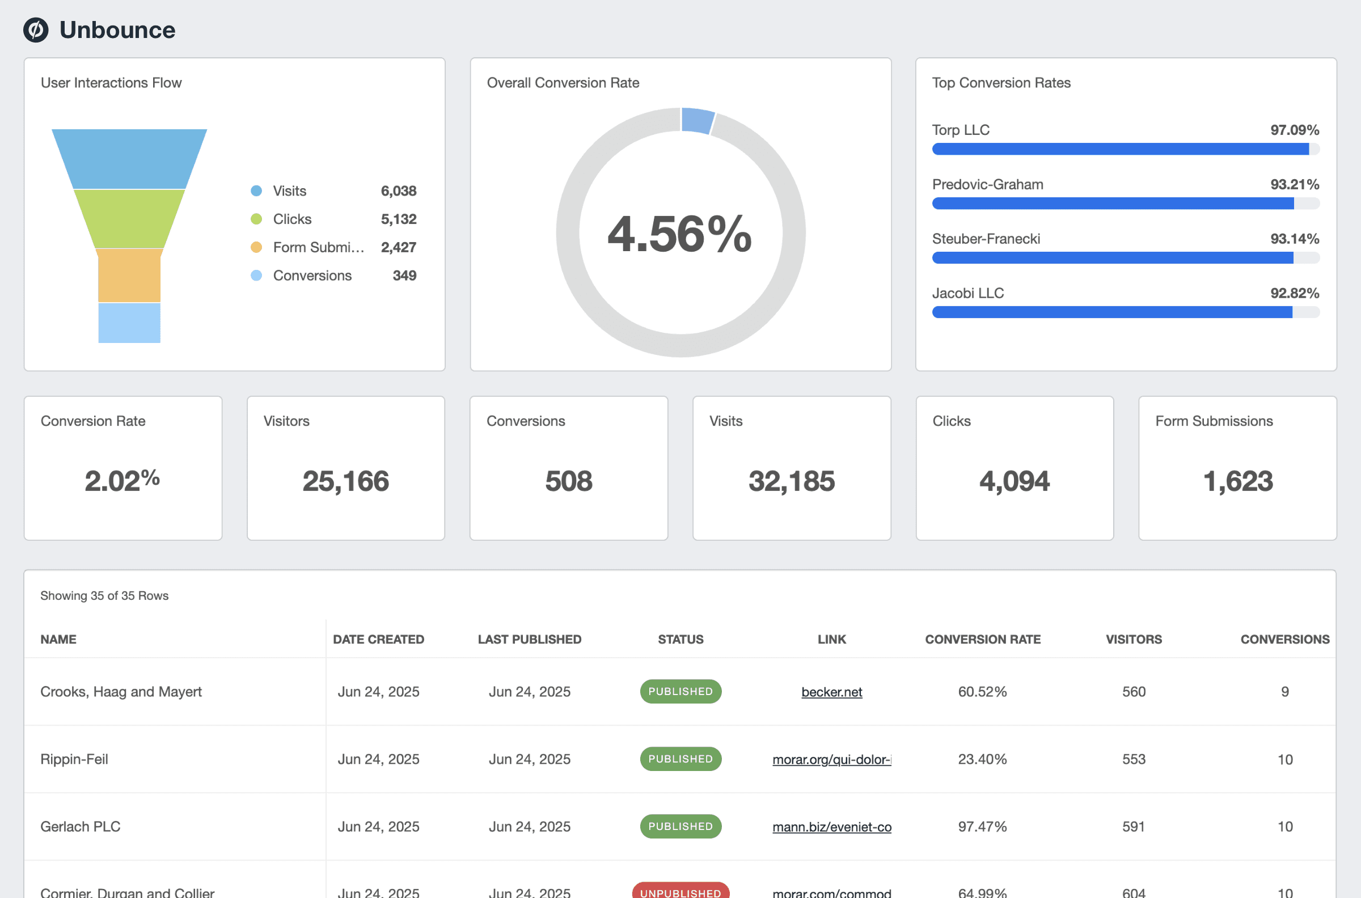Toggle the PUBLISHED status badge for Rippin-Feil
The width and height of the screenshot is (1361, 898).
[680, 759]
